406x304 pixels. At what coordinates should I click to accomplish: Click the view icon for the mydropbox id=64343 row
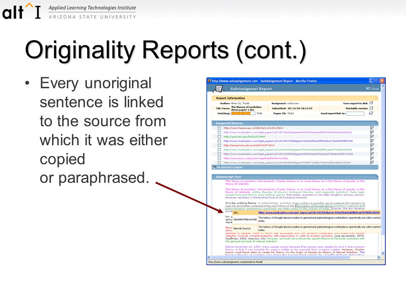coord(372,149)
